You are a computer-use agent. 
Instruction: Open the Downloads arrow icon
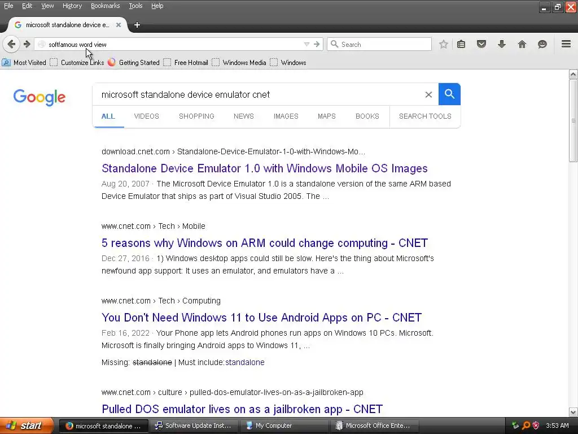point(502,44)
